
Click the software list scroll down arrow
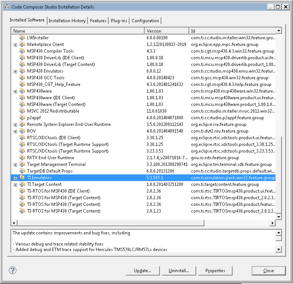click(279, 217)
